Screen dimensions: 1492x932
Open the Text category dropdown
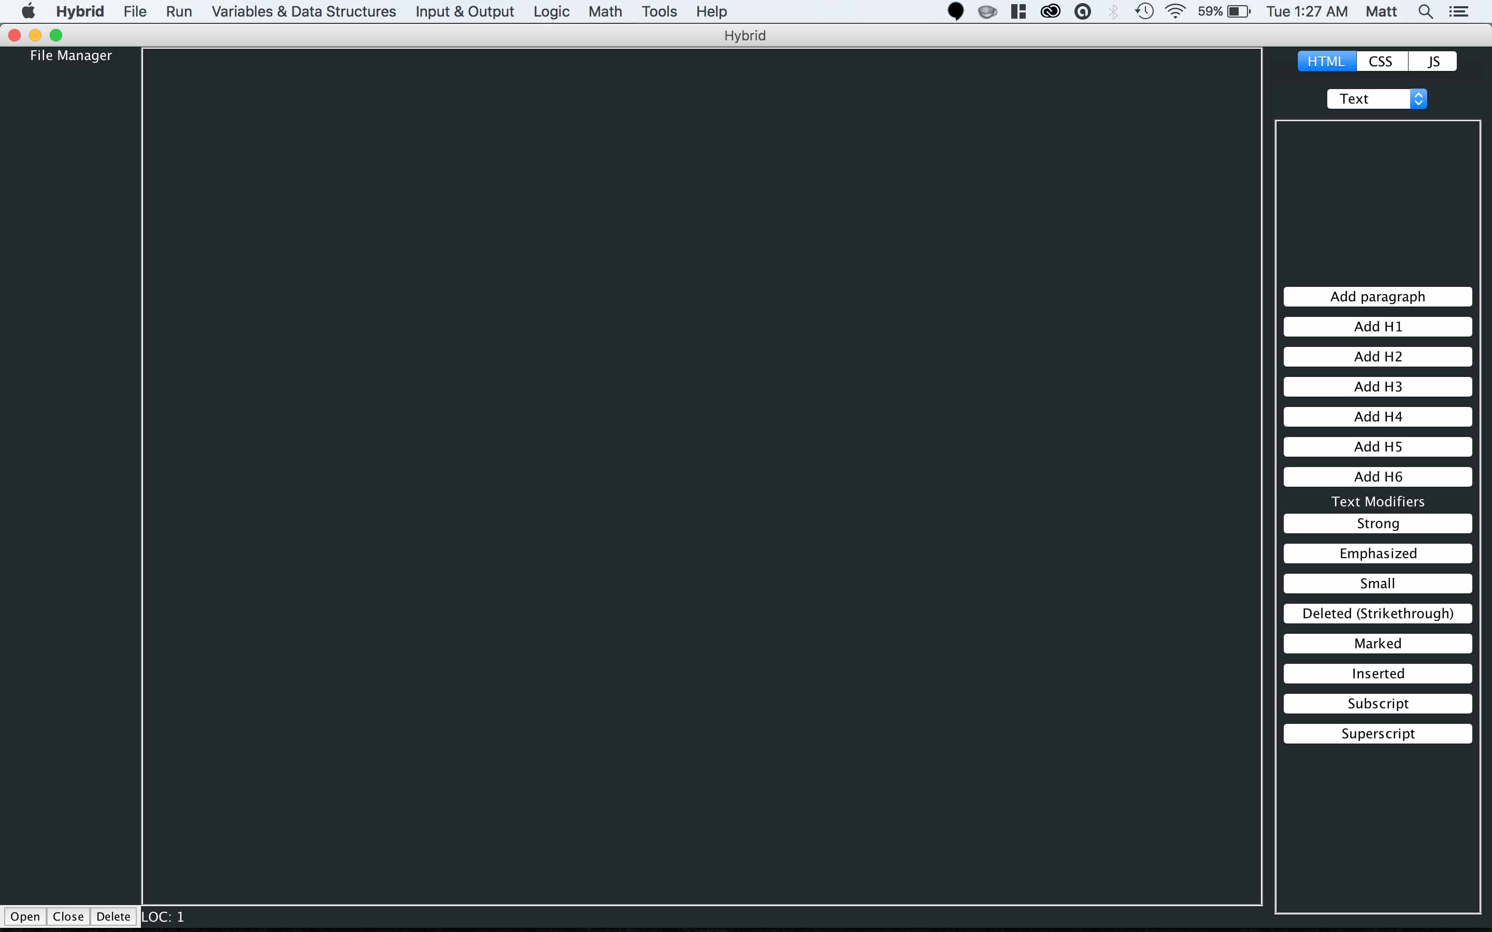pyautogui.click(x=1376, y=98)
